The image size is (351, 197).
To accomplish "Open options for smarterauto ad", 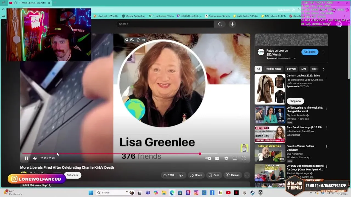I will (x=323, y=52).
